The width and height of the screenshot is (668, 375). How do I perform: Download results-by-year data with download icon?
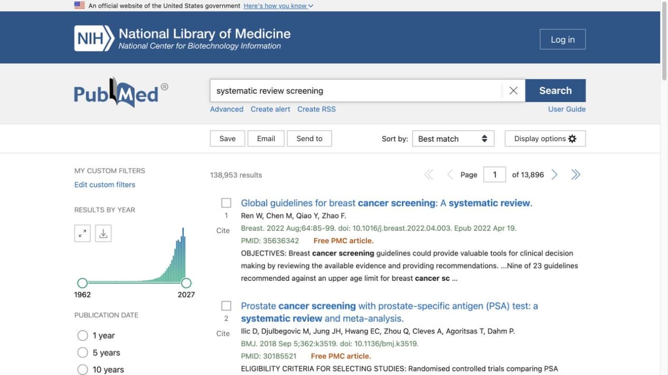click(103, 234)
